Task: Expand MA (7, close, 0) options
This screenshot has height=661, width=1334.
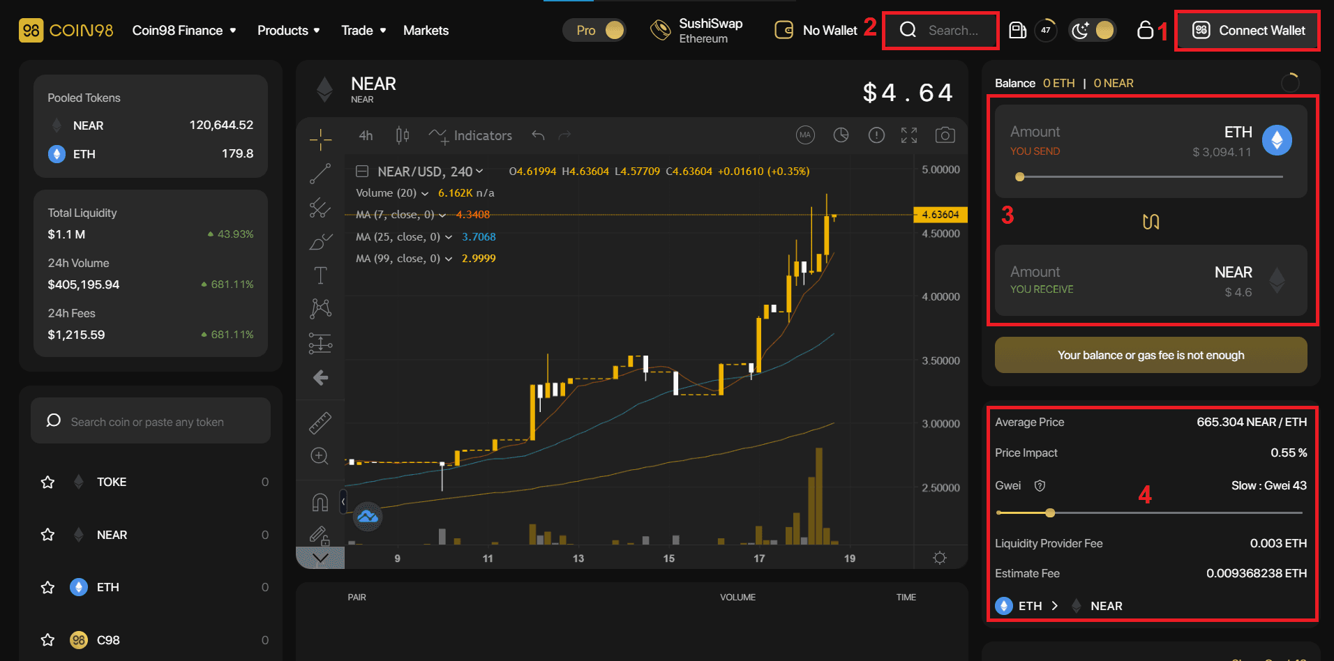Action: [x=442, y=215]
